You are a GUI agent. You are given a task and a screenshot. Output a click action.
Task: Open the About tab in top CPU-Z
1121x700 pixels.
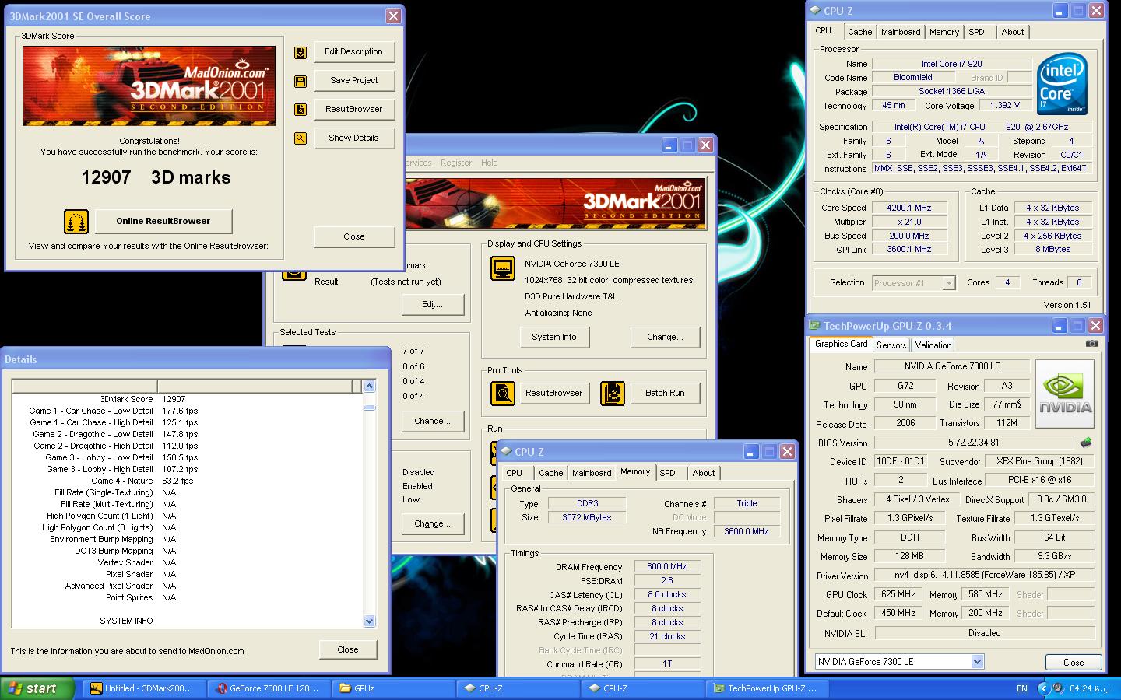[x=1013, y=32]
